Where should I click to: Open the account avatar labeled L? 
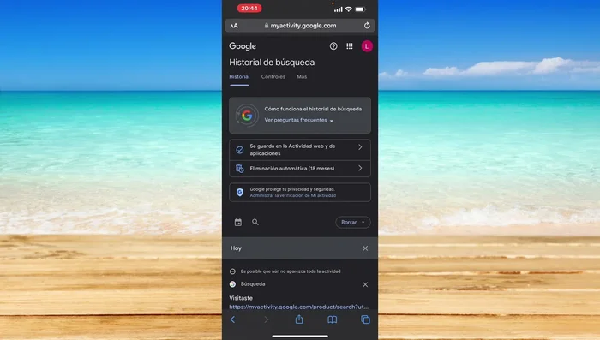tap(367, 46)
